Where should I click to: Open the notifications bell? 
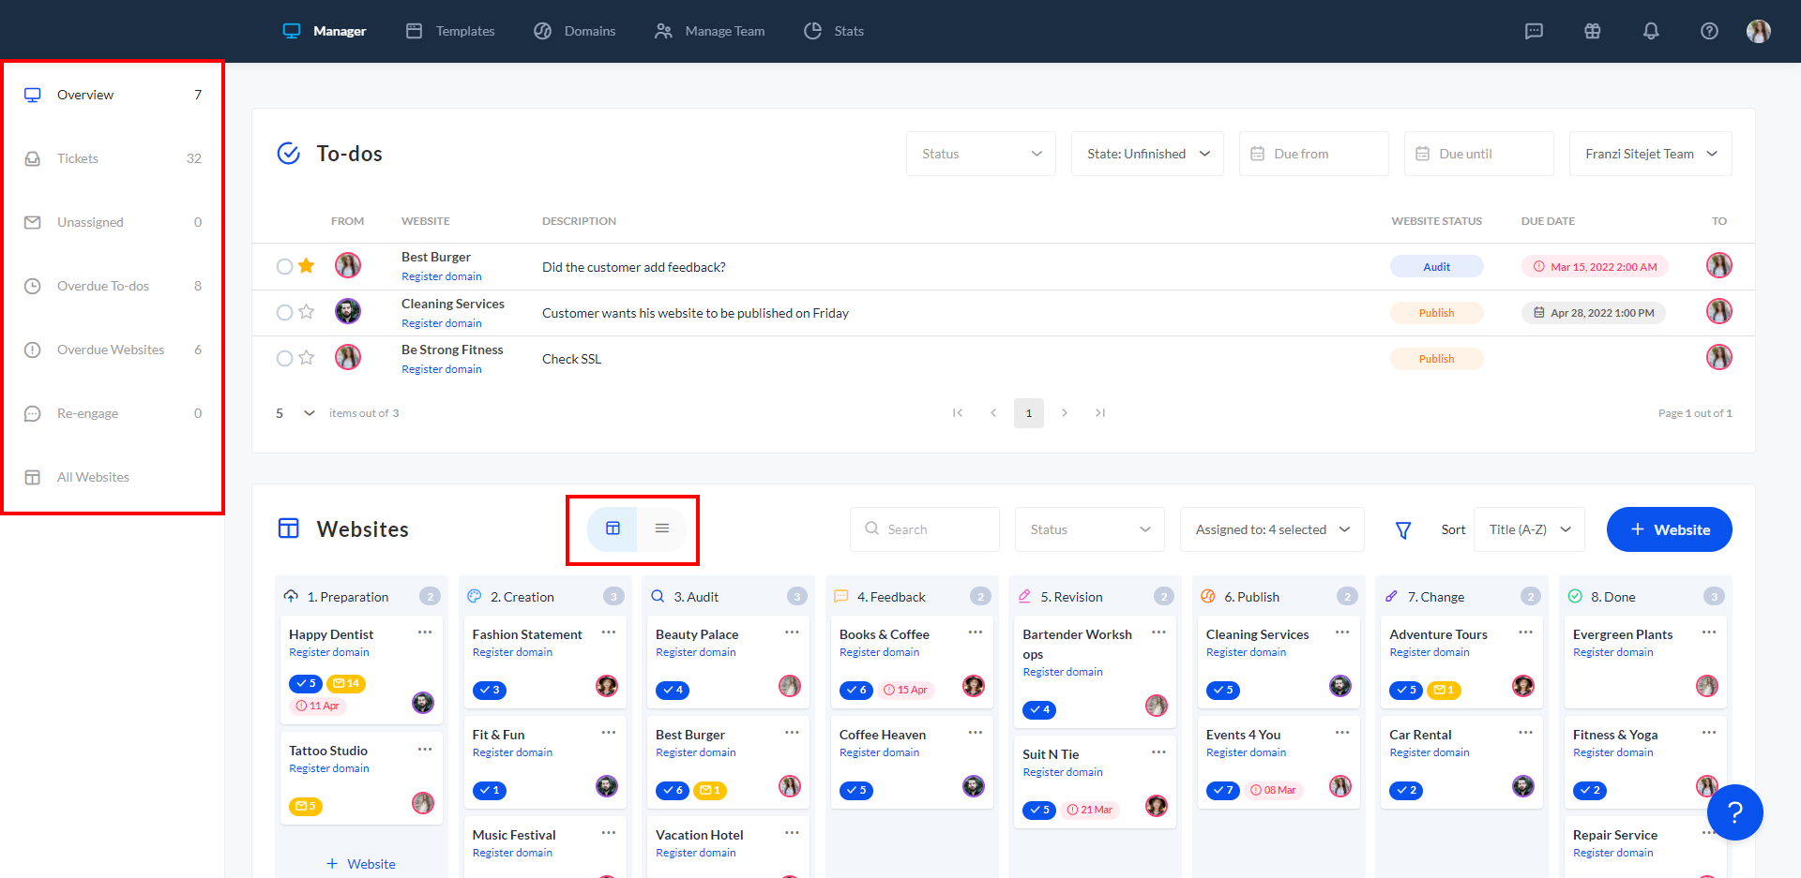[1651, 31]
